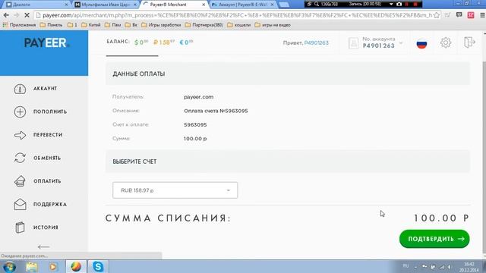Viewport: 486px width, 273px height.
Task: Open the кошели bookmark folder
Action: (239, 25)
